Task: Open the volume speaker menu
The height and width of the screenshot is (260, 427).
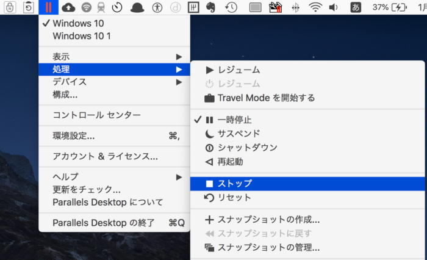Action: coord(333,7)
